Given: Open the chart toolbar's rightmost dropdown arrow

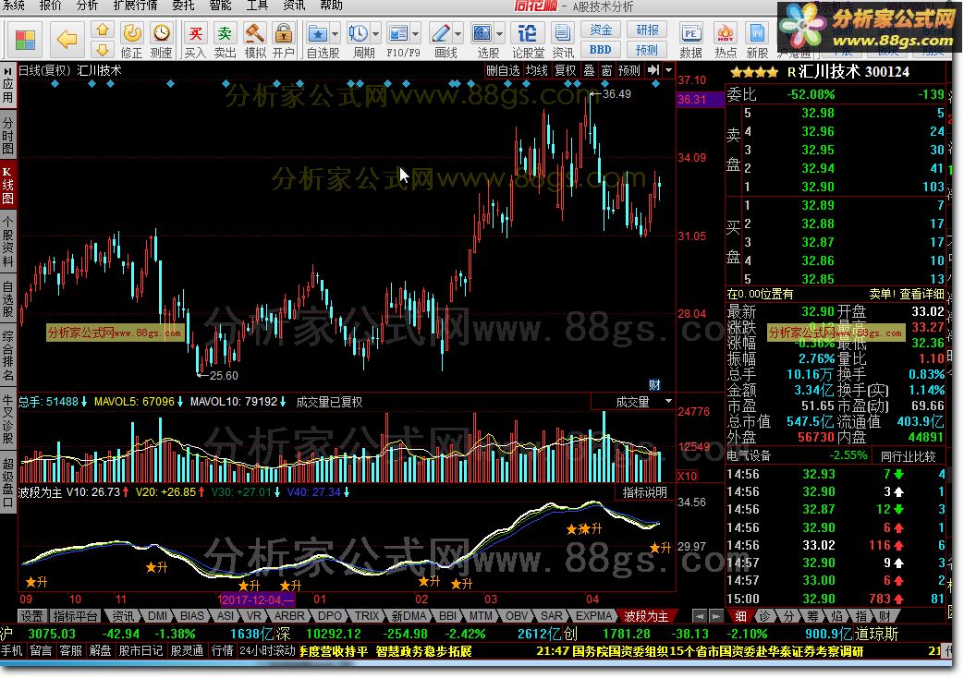Looking at the screenshot, I should point(669,70).
